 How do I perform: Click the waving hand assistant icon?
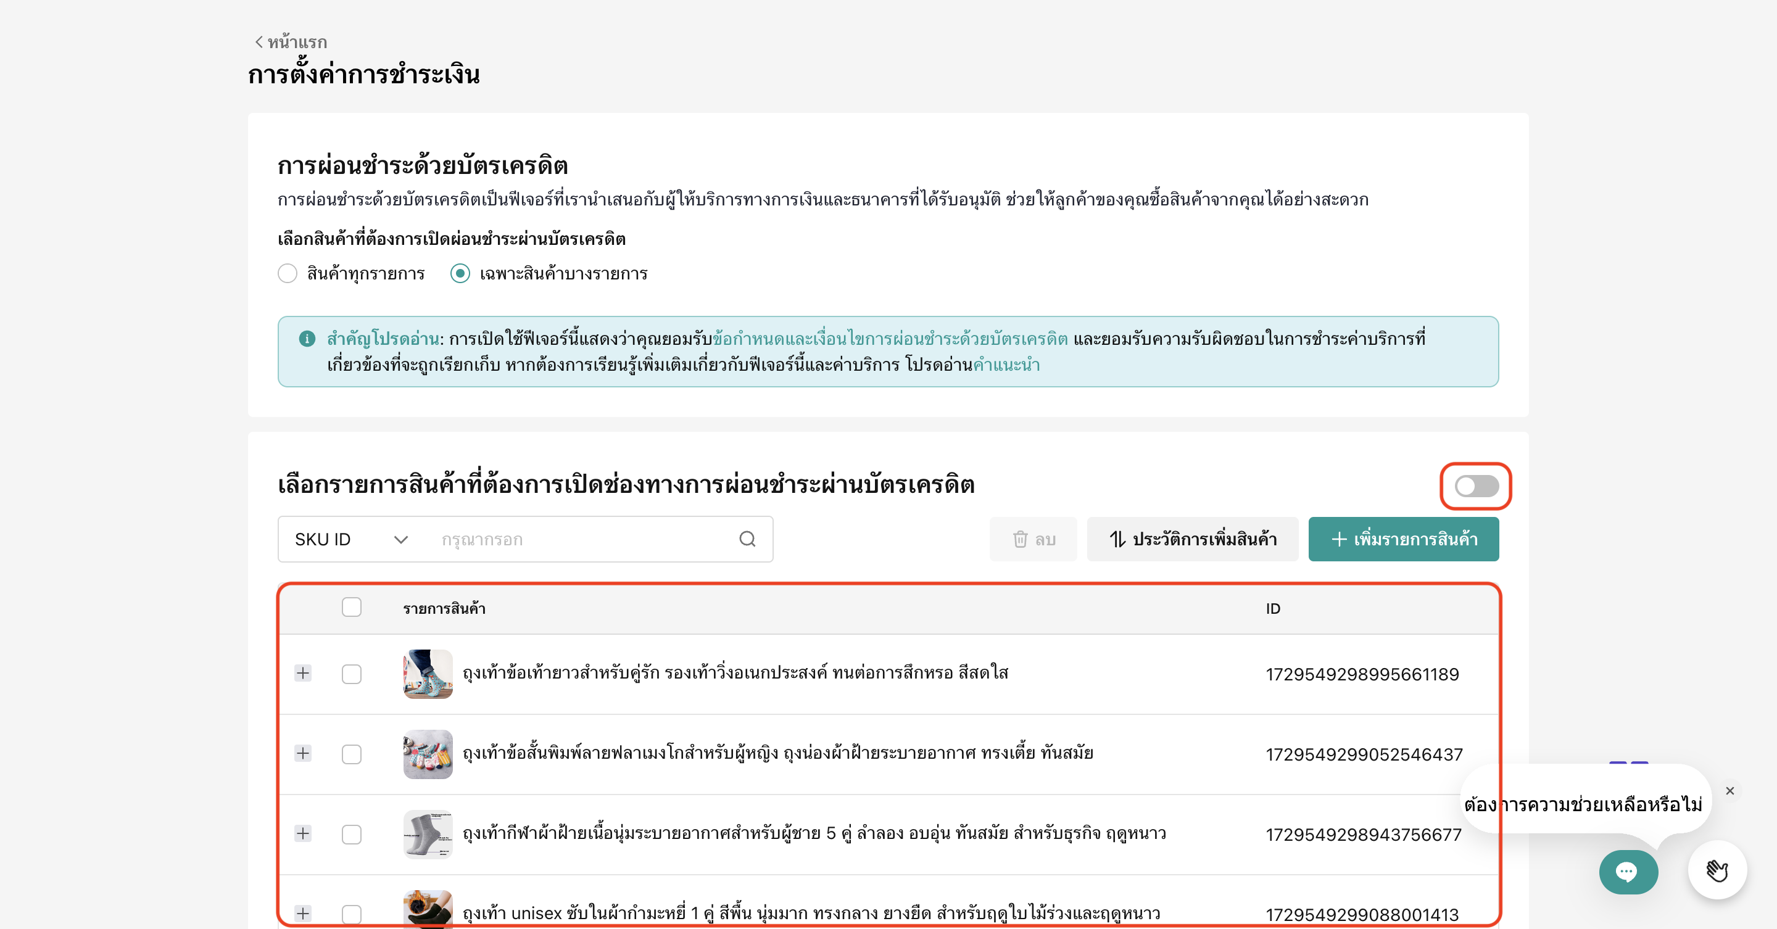[x=1717, y=870]
